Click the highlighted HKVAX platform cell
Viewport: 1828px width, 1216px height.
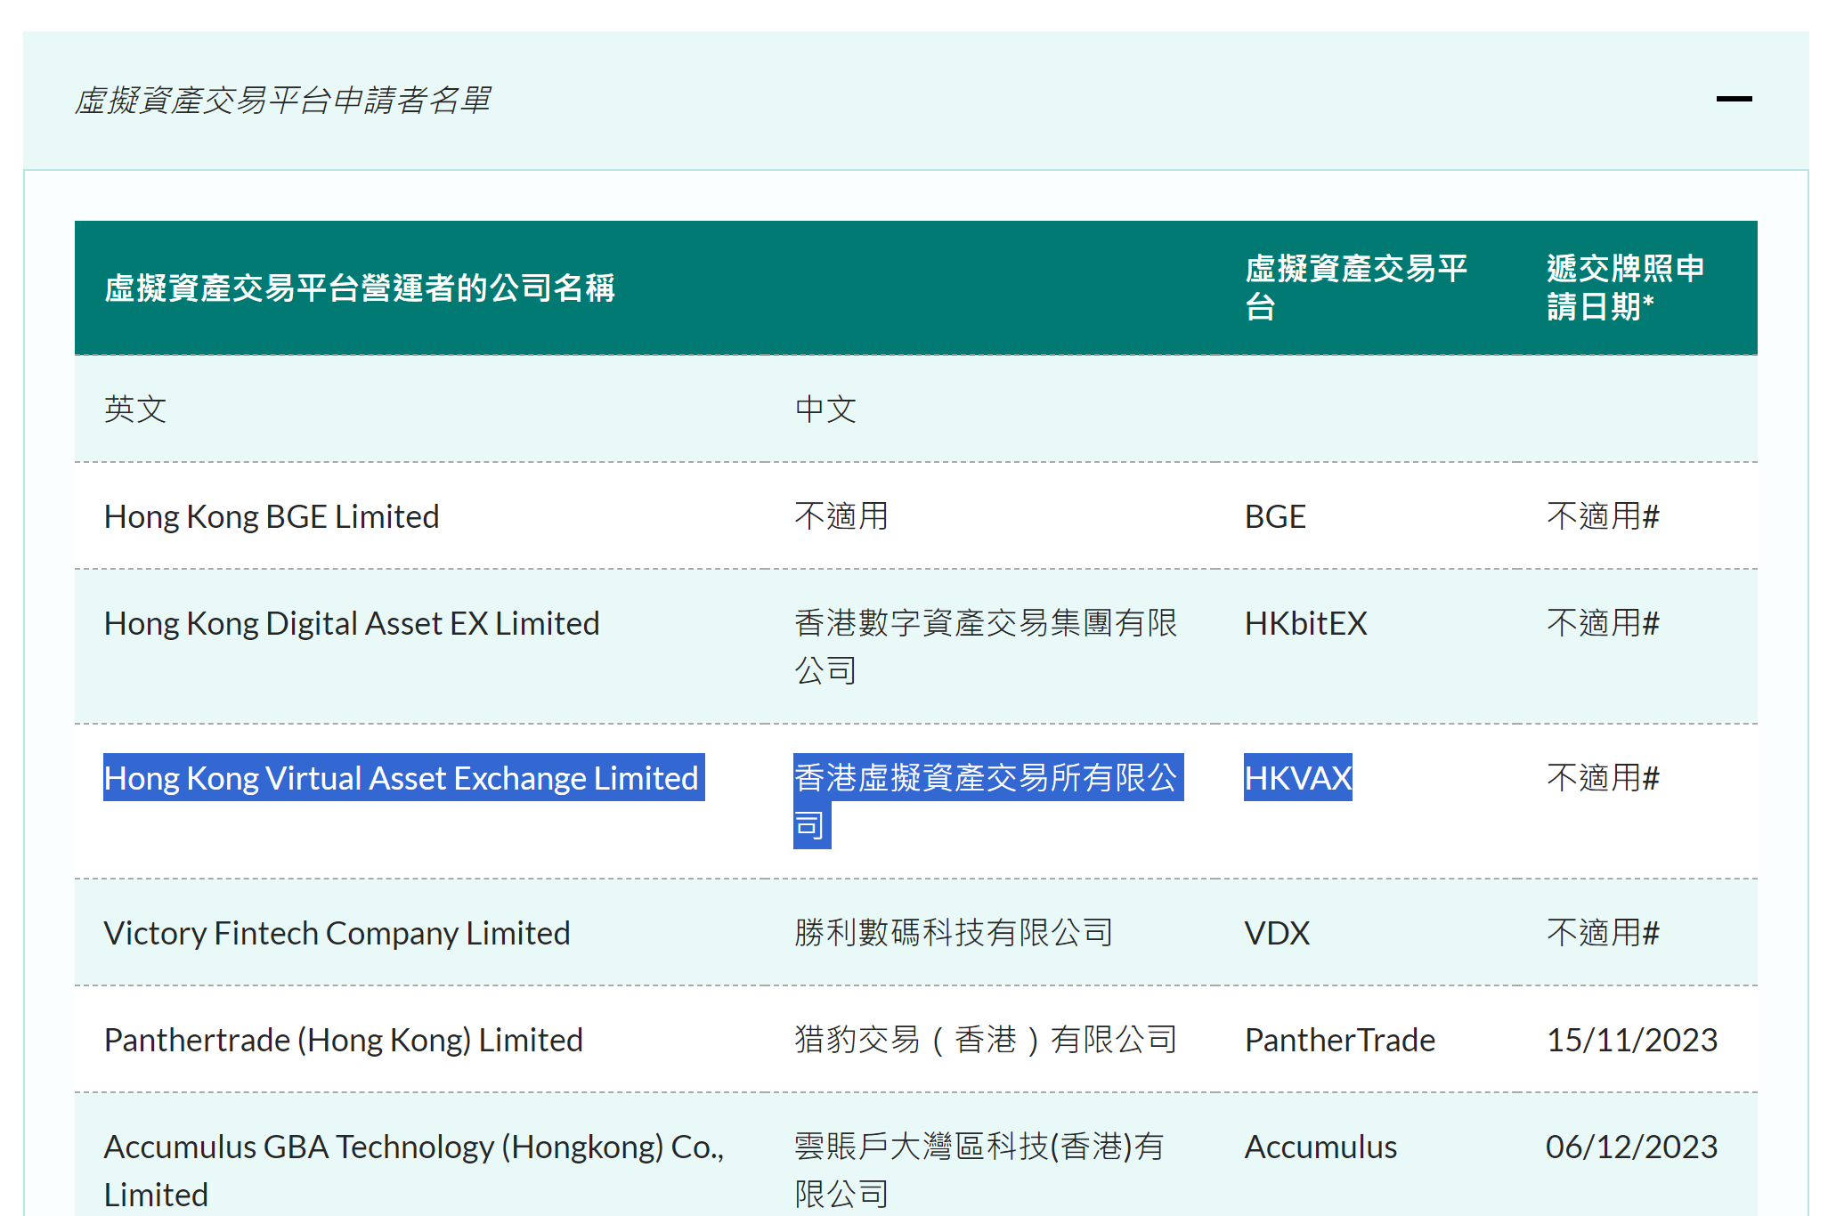(x=1297, y=778)
